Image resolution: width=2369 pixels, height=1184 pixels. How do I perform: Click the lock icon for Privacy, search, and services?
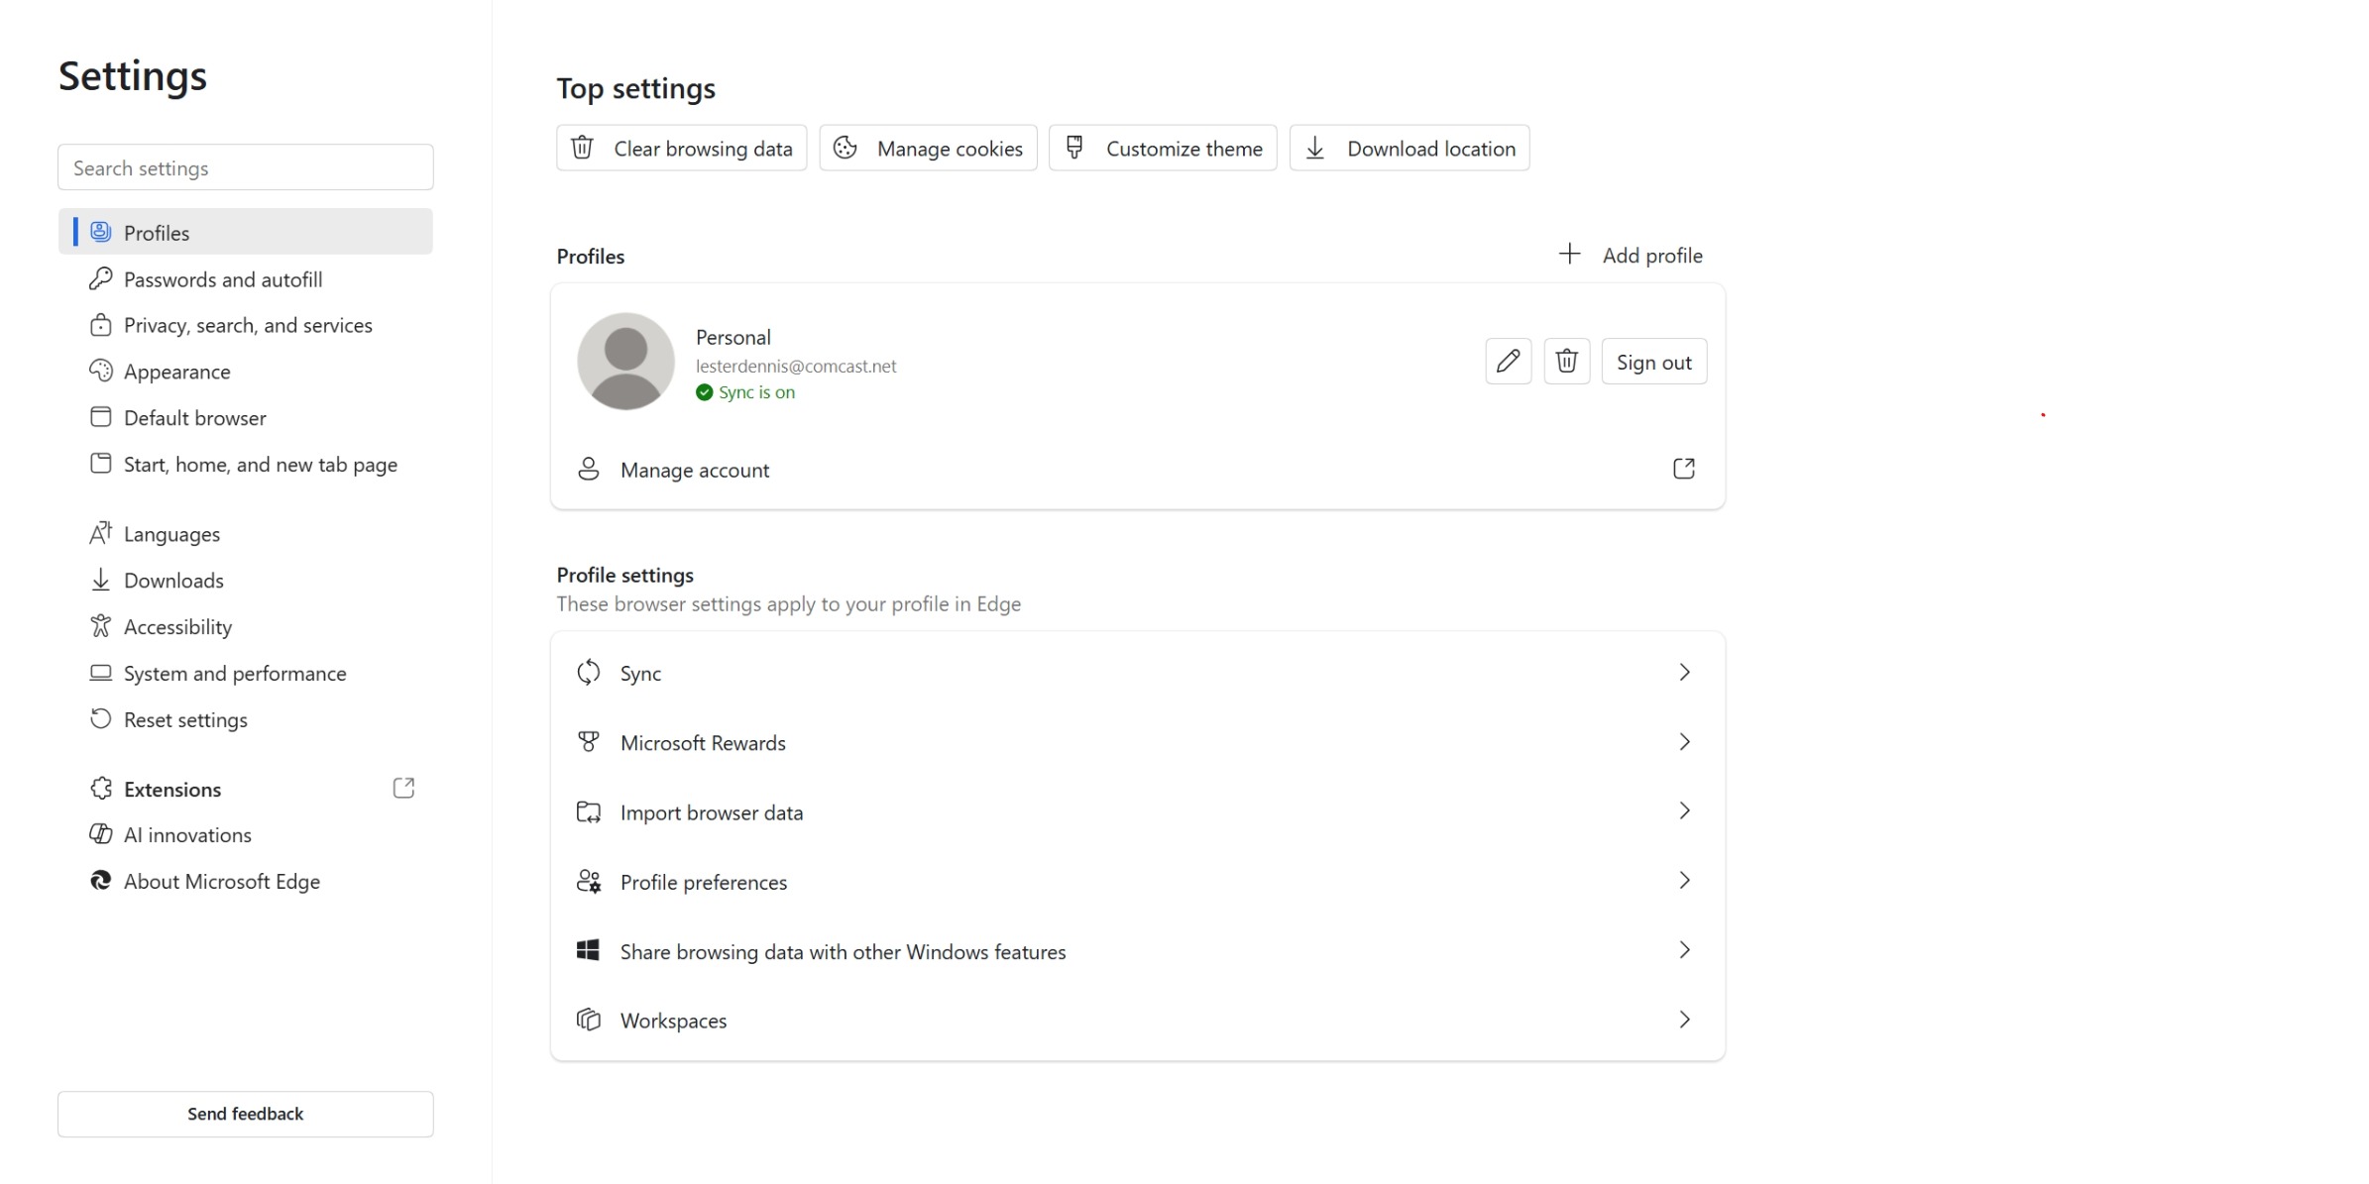(100, 325)
